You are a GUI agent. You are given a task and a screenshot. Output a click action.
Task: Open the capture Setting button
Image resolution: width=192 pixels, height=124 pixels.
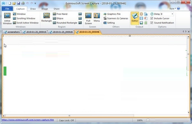coord(109,23)
